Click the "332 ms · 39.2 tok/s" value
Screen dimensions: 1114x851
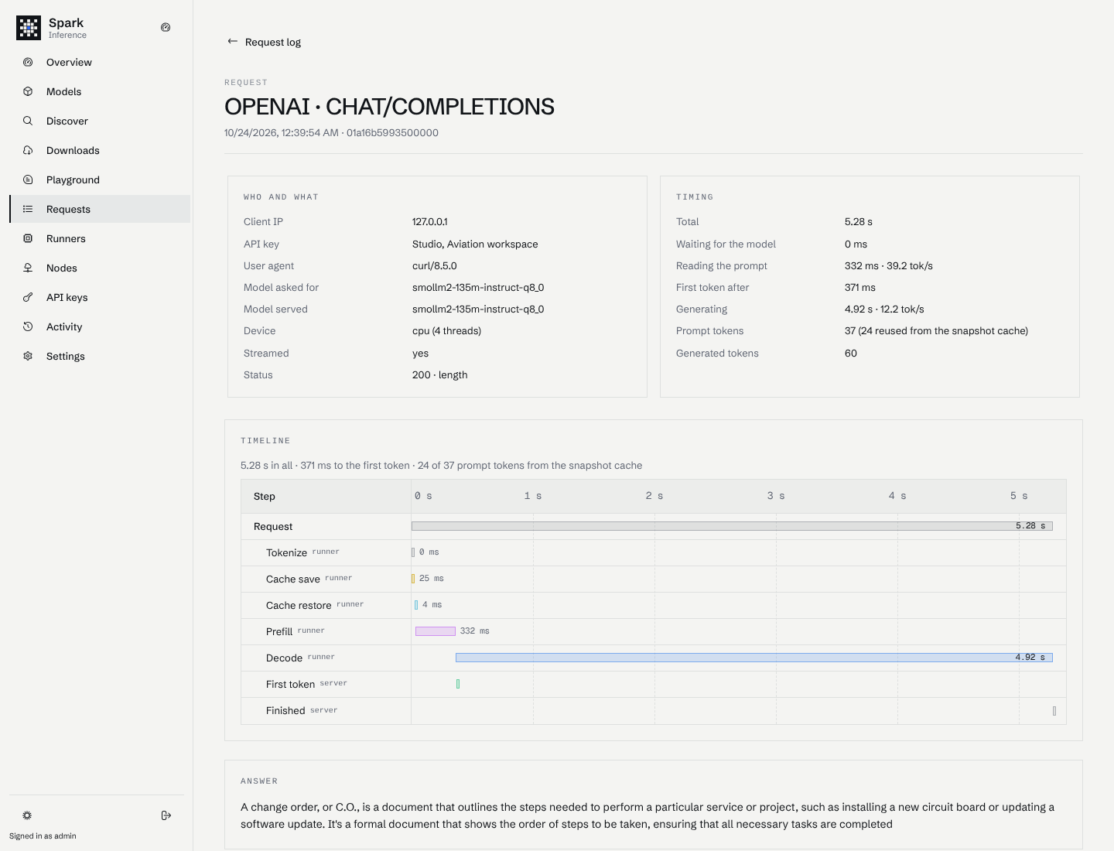click(x=889, y=265)
